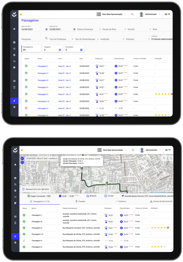Expand the Administrador user menu in top tablet
183x262 pixels.
click(150, 14)
